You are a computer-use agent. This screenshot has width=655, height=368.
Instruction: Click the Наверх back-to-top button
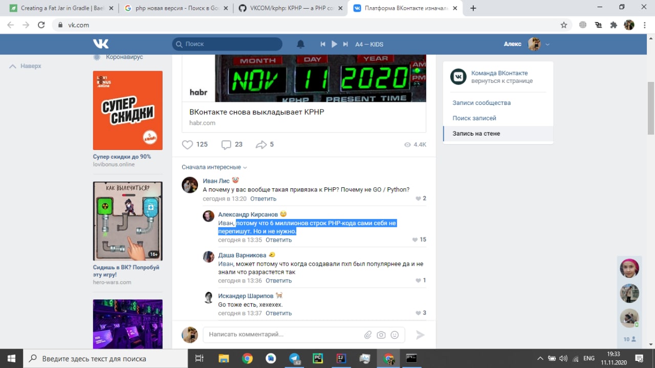(26, 66)
